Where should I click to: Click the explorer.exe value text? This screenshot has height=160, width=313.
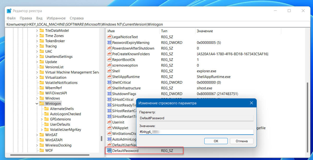pos(207,71)
